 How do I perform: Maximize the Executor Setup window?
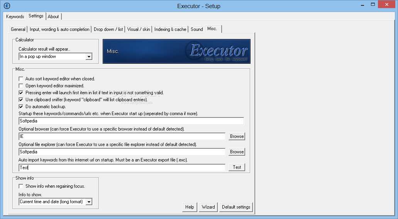coord(373,5)
